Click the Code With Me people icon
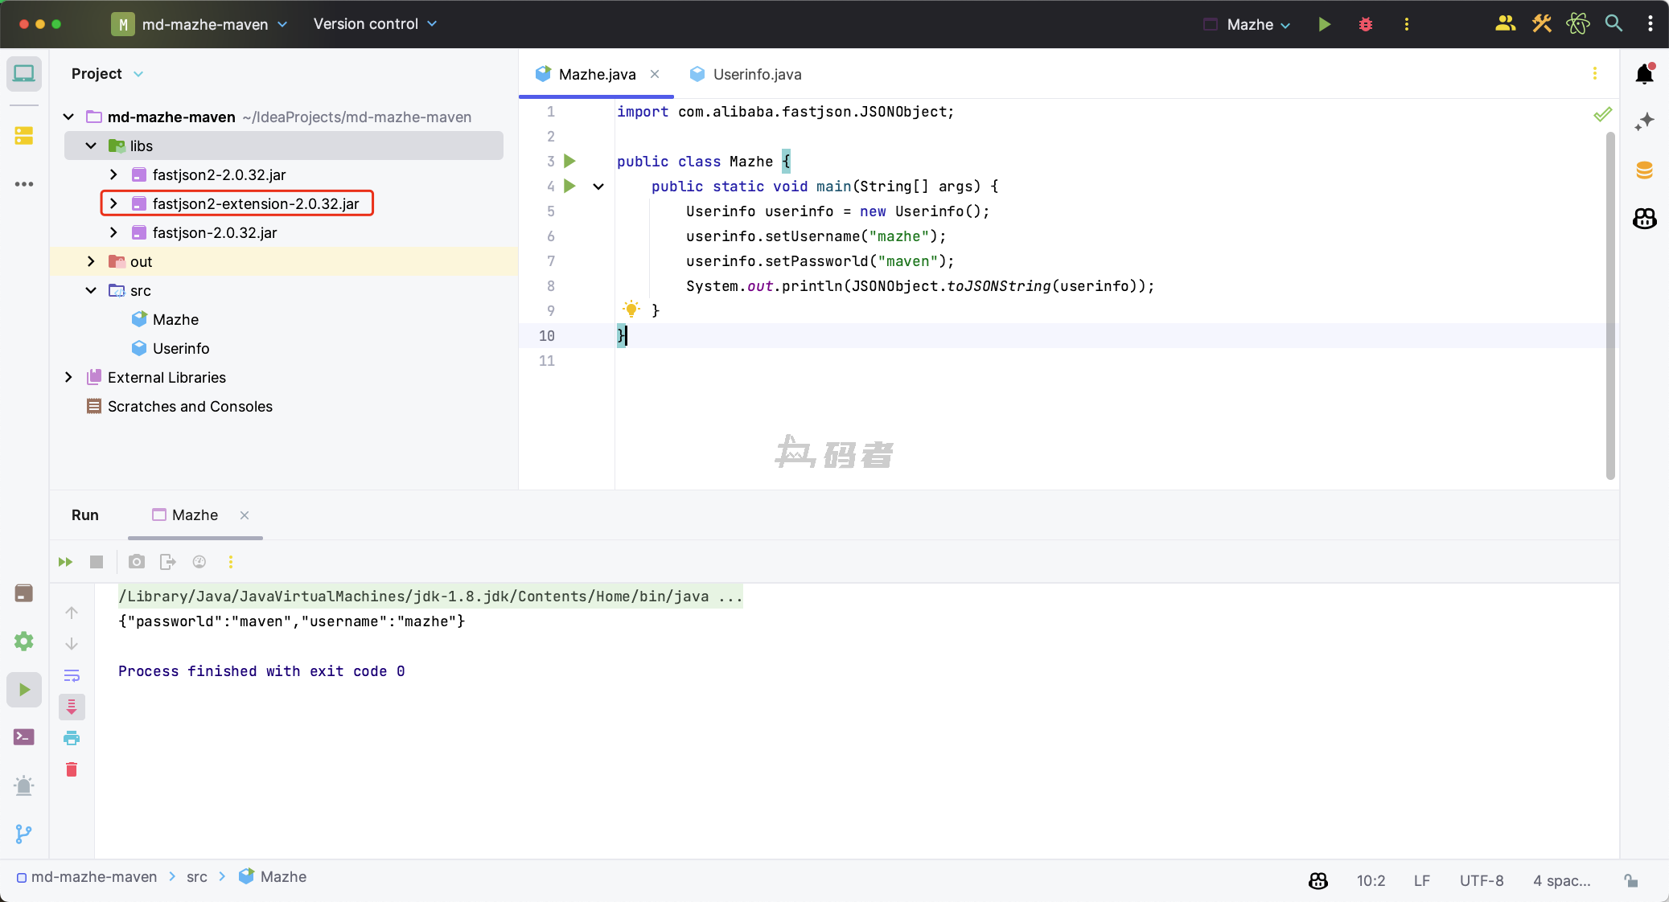This screenshot has width=1669, height=902. (x=1505, y=23)
